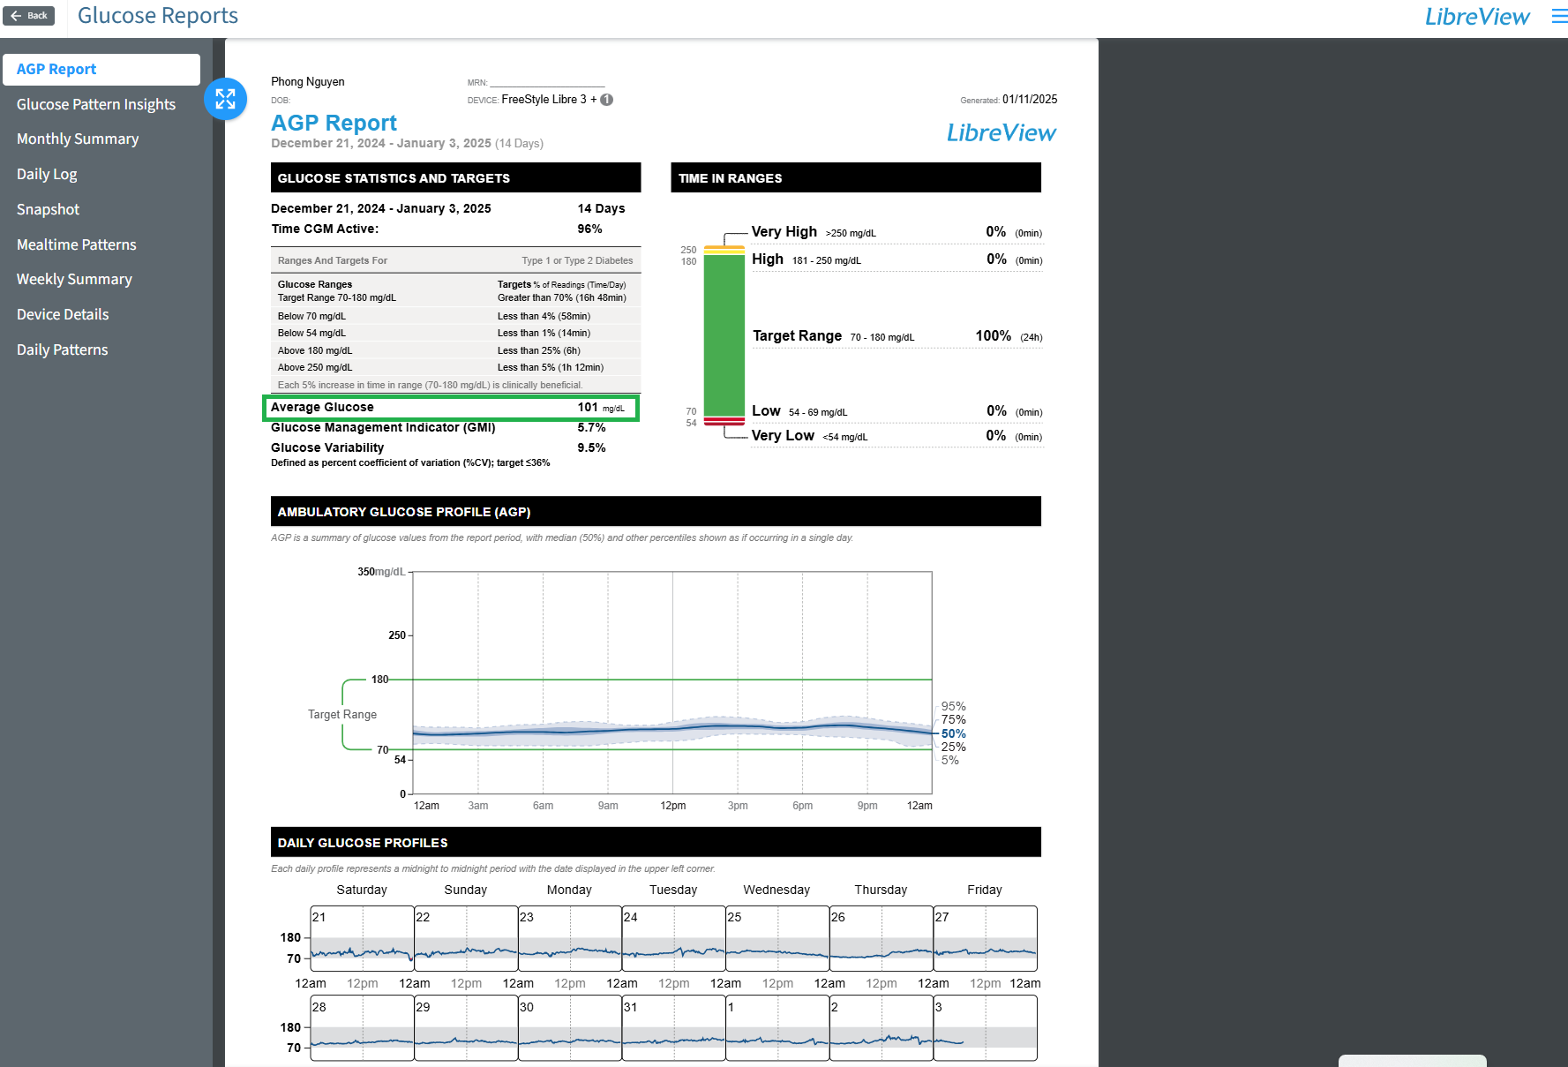Click the LibreView logo inside the report page
The image size is (1568, 1067).
click(1001, 133)
